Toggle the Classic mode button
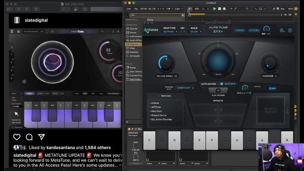The height and width of the screenshot is (171, 304). [x=239, y=30]
